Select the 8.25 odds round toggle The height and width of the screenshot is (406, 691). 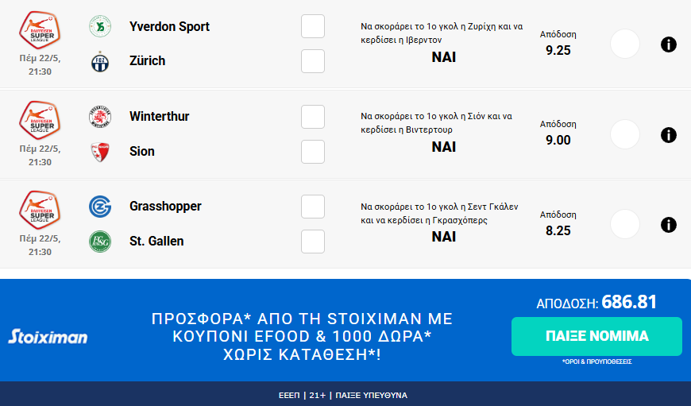(625, 224)
